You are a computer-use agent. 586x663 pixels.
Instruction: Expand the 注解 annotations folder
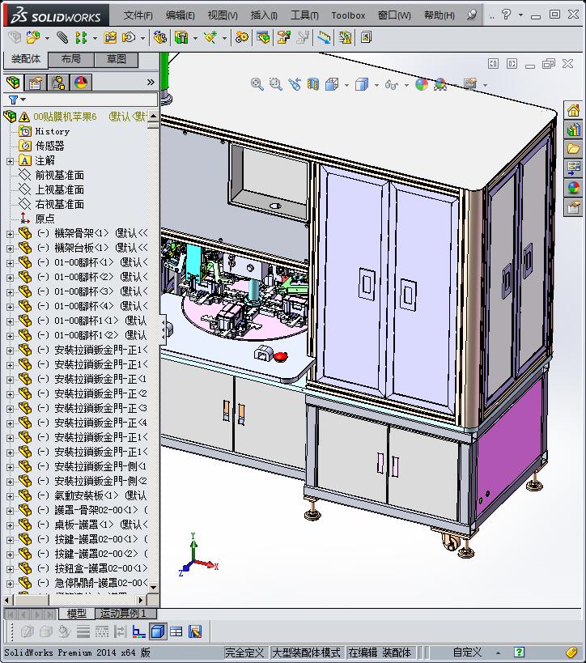click(x=11, y=161)
